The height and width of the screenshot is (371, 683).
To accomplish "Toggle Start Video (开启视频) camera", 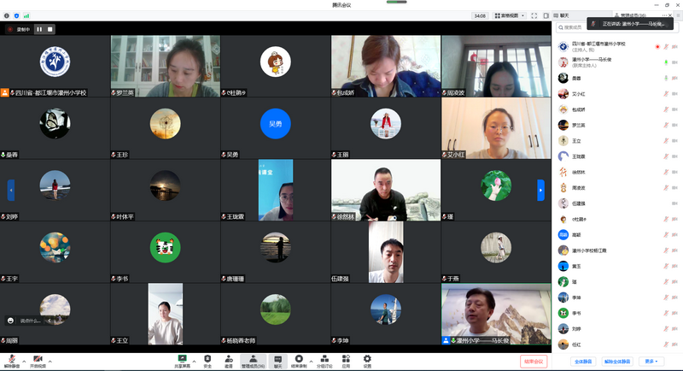I will click(x=38, y=360).
